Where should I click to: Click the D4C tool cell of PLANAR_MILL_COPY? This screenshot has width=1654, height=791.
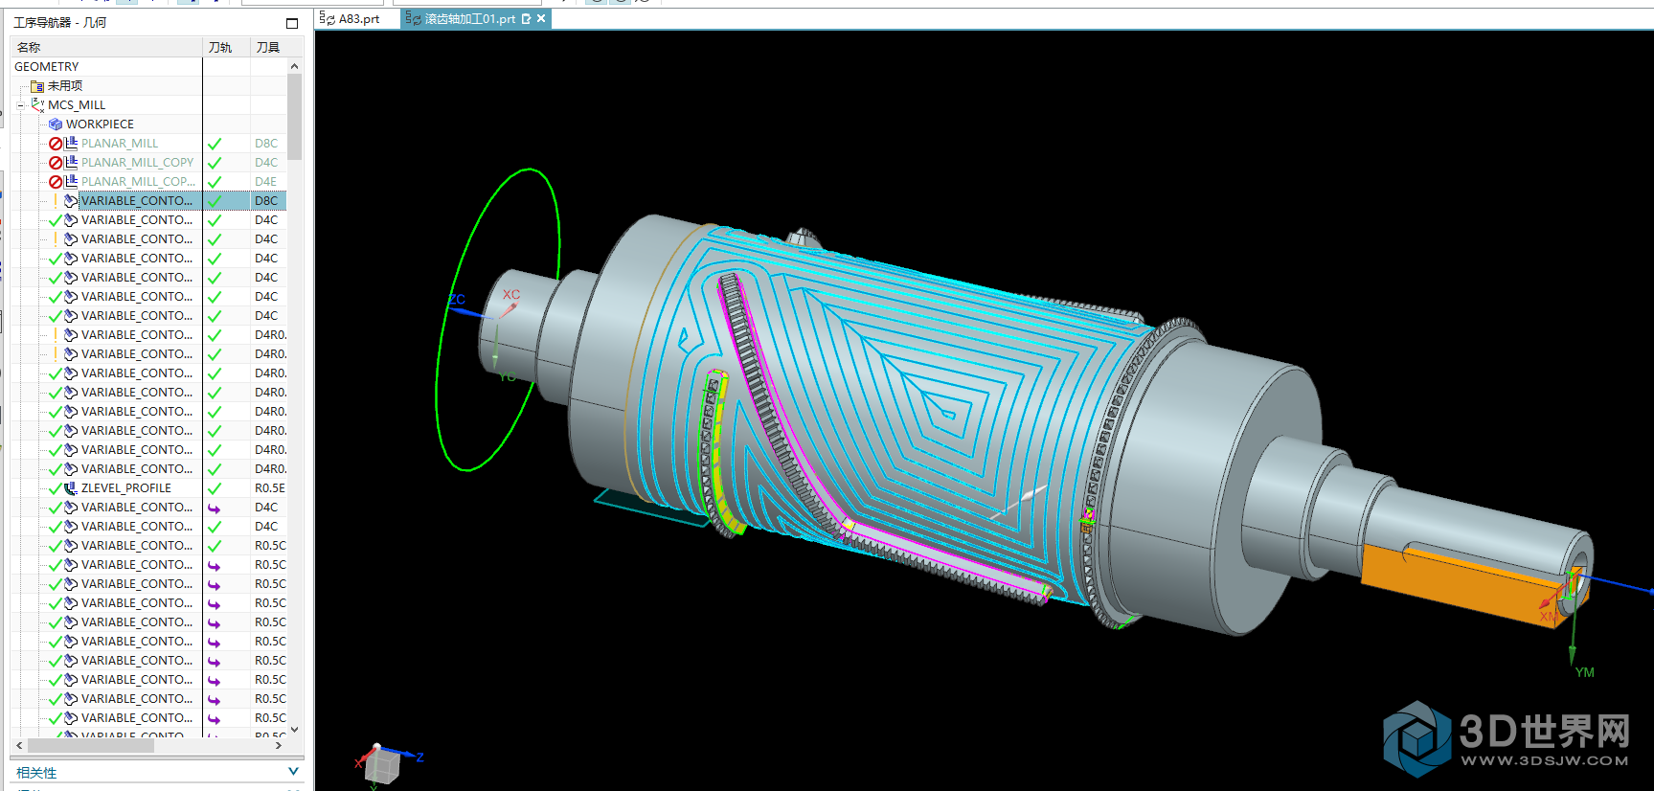click(x=266, y=163)
